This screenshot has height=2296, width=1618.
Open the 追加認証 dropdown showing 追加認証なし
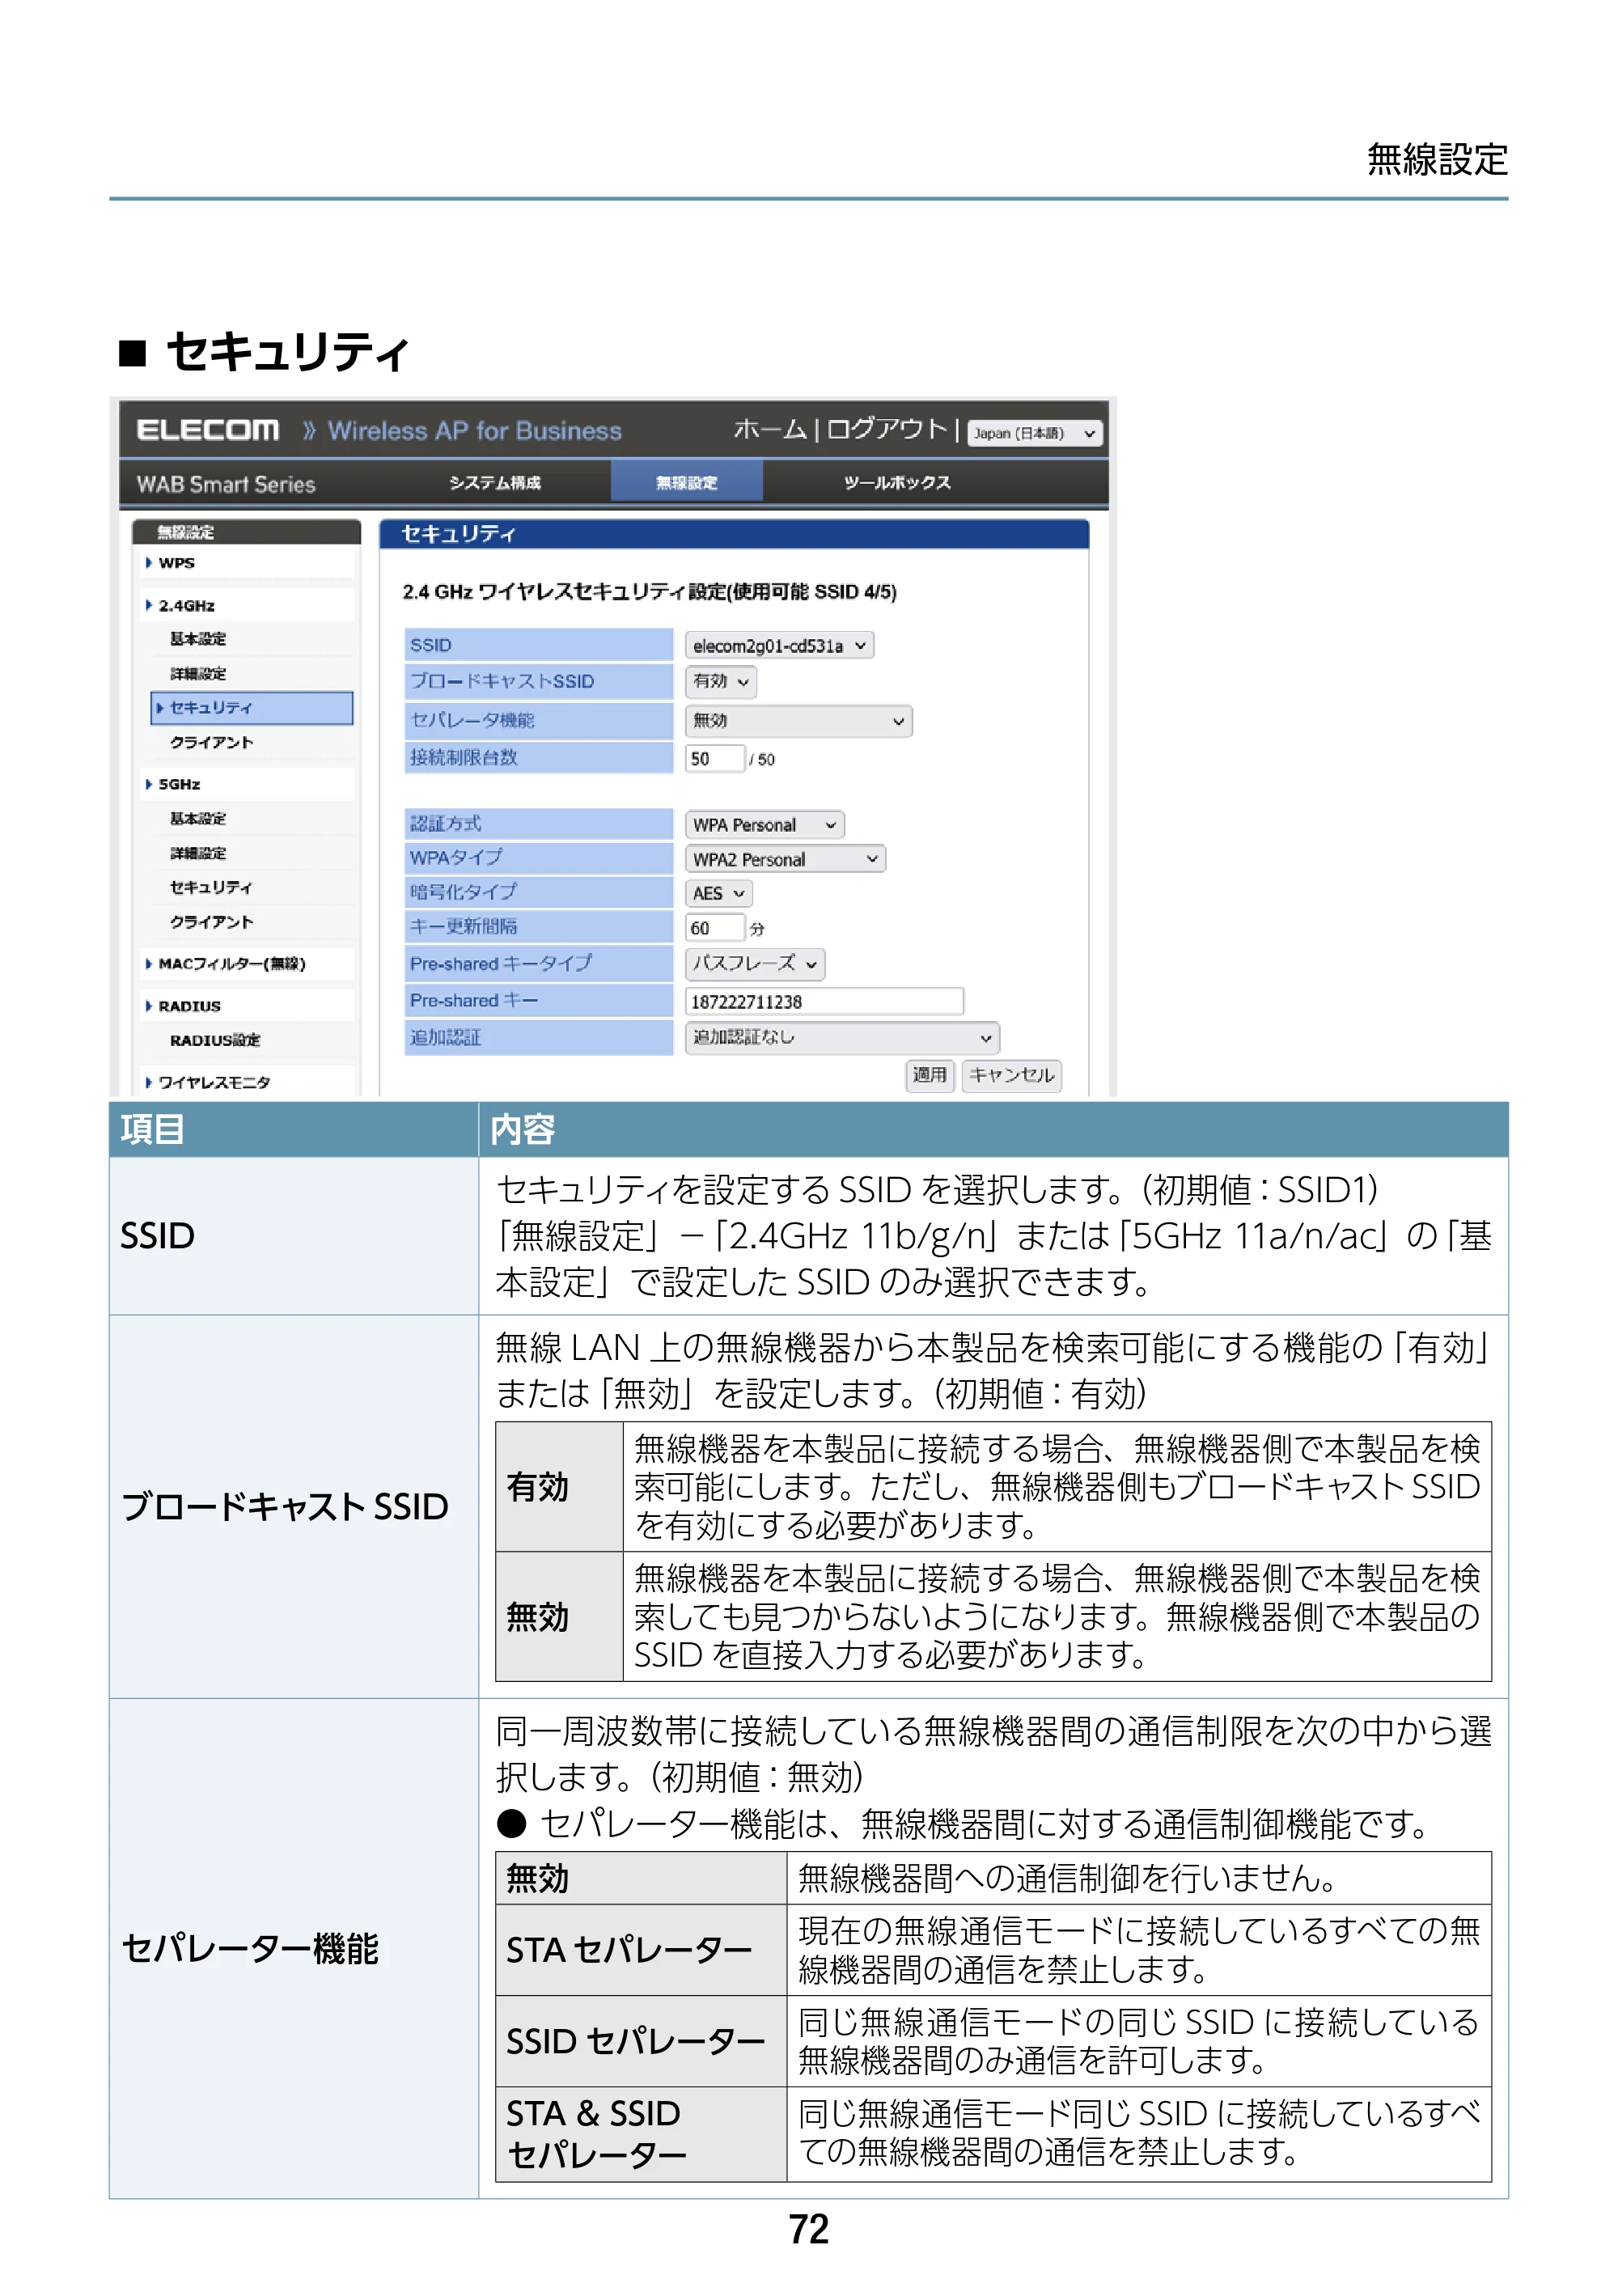(x=842, y=1038)
